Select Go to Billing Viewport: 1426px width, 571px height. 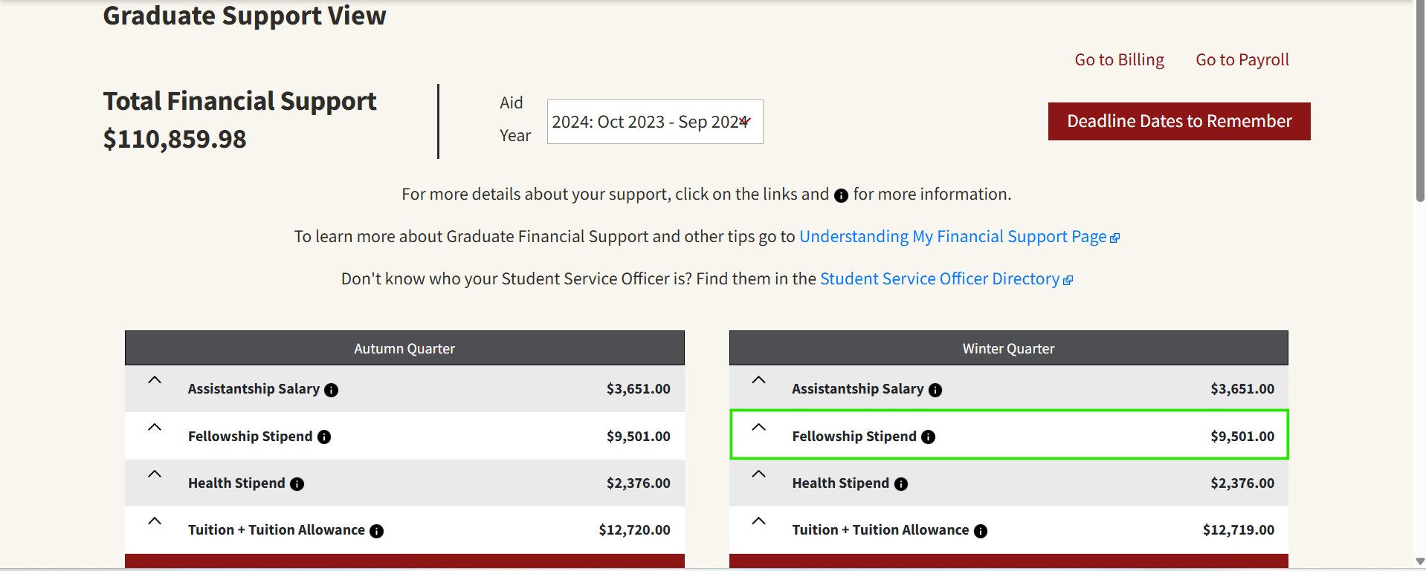1118,59
